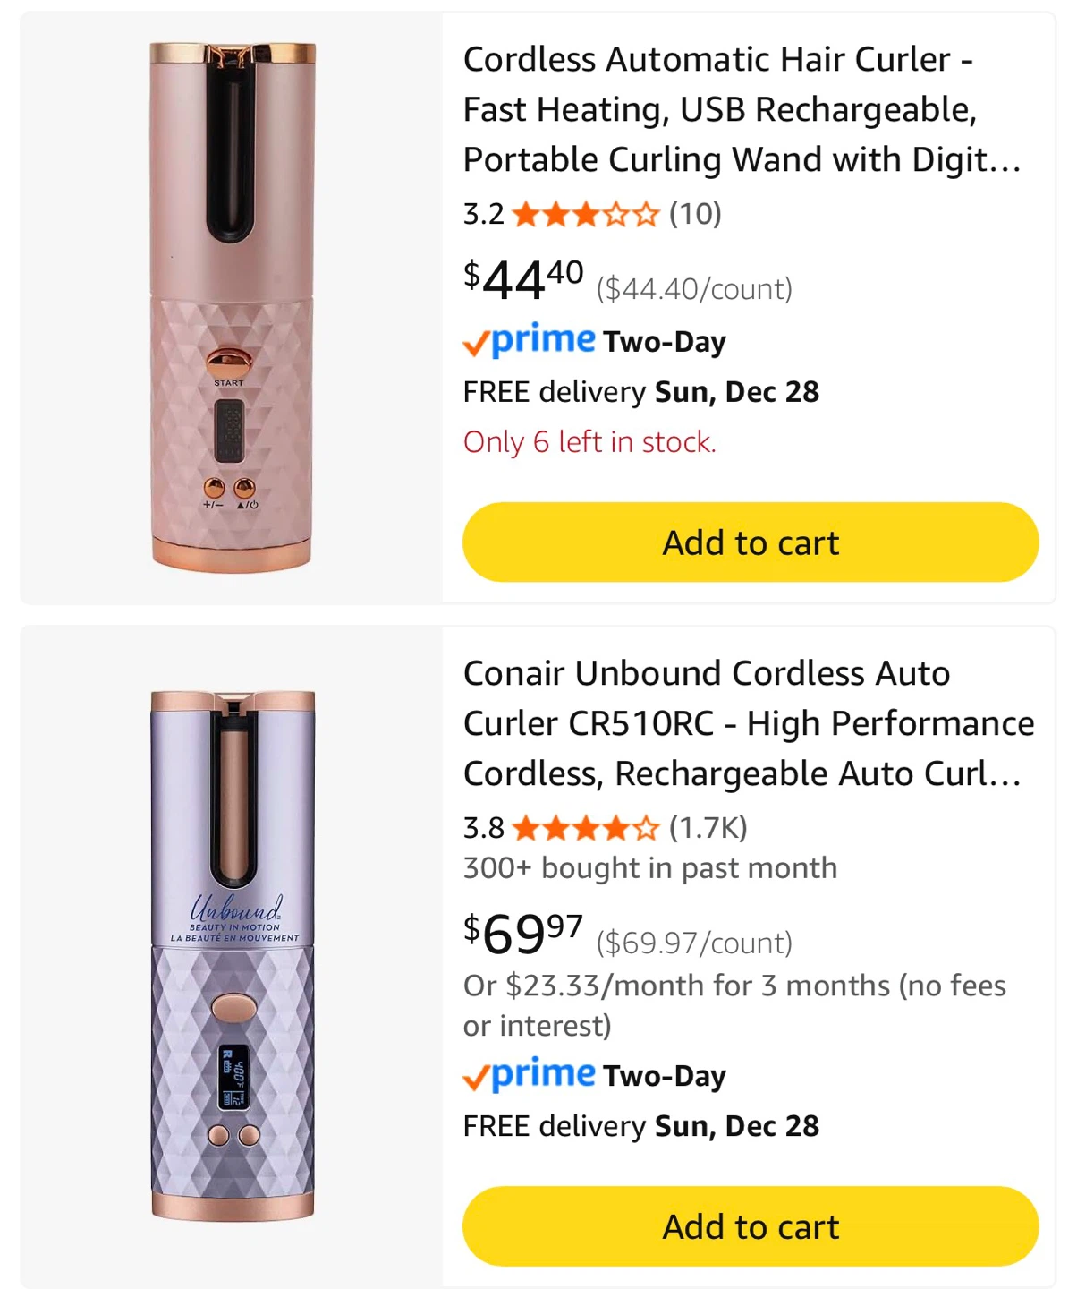The height and width of the screenshot is (1289, 1077).
Task: Open the (10) reviews count link
Action: click(695, 214)
